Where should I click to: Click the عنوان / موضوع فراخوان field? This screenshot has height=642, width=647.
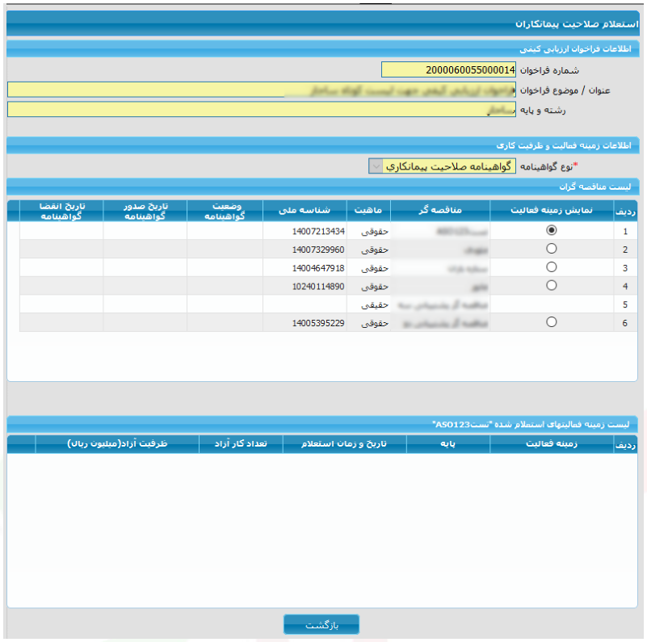[x=262, y=90]
